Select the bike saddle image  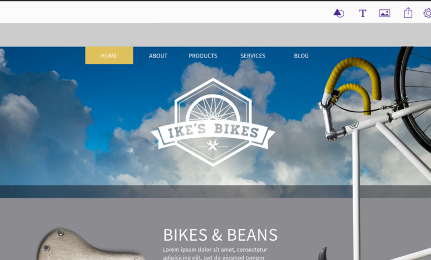91,245
